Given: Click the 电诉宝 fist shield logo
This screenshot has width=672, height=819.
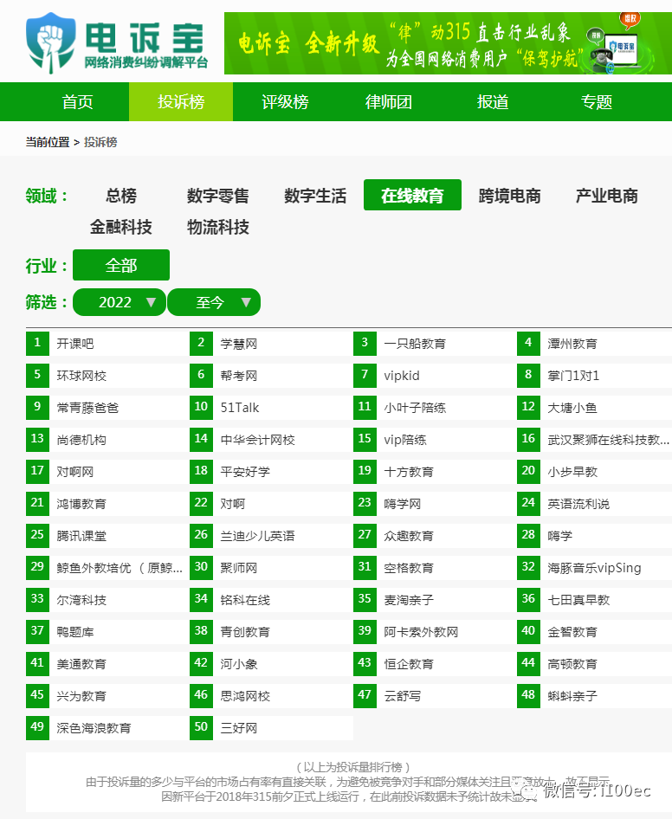Looking at the screenshot, I should click(x=51, y=42).
